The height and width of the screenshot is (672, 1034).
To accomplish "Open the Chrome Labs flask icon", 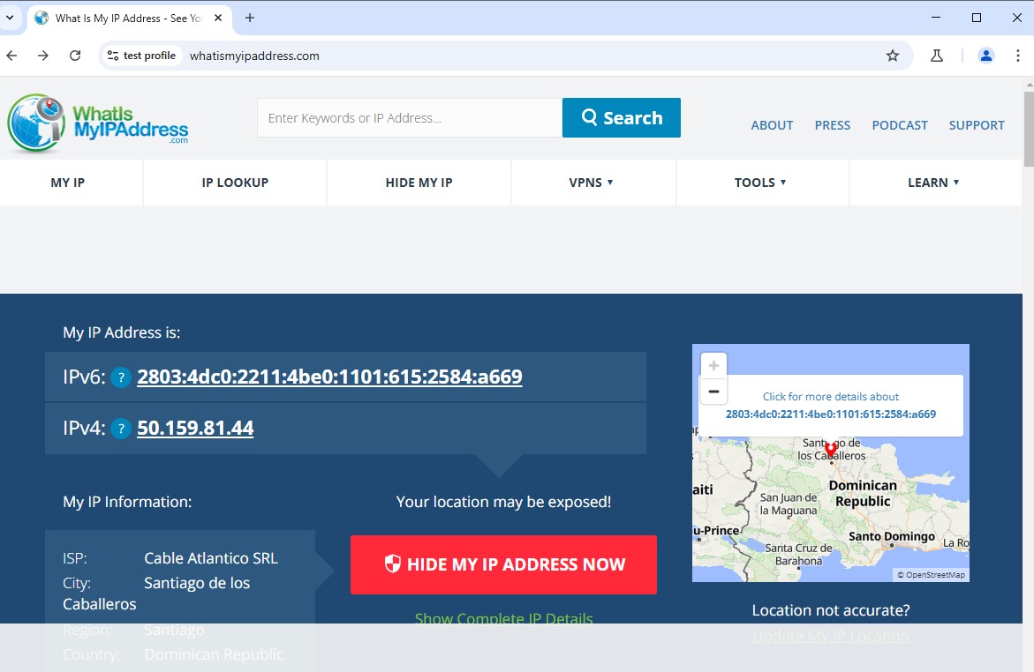I will click(x=937, y=56).
